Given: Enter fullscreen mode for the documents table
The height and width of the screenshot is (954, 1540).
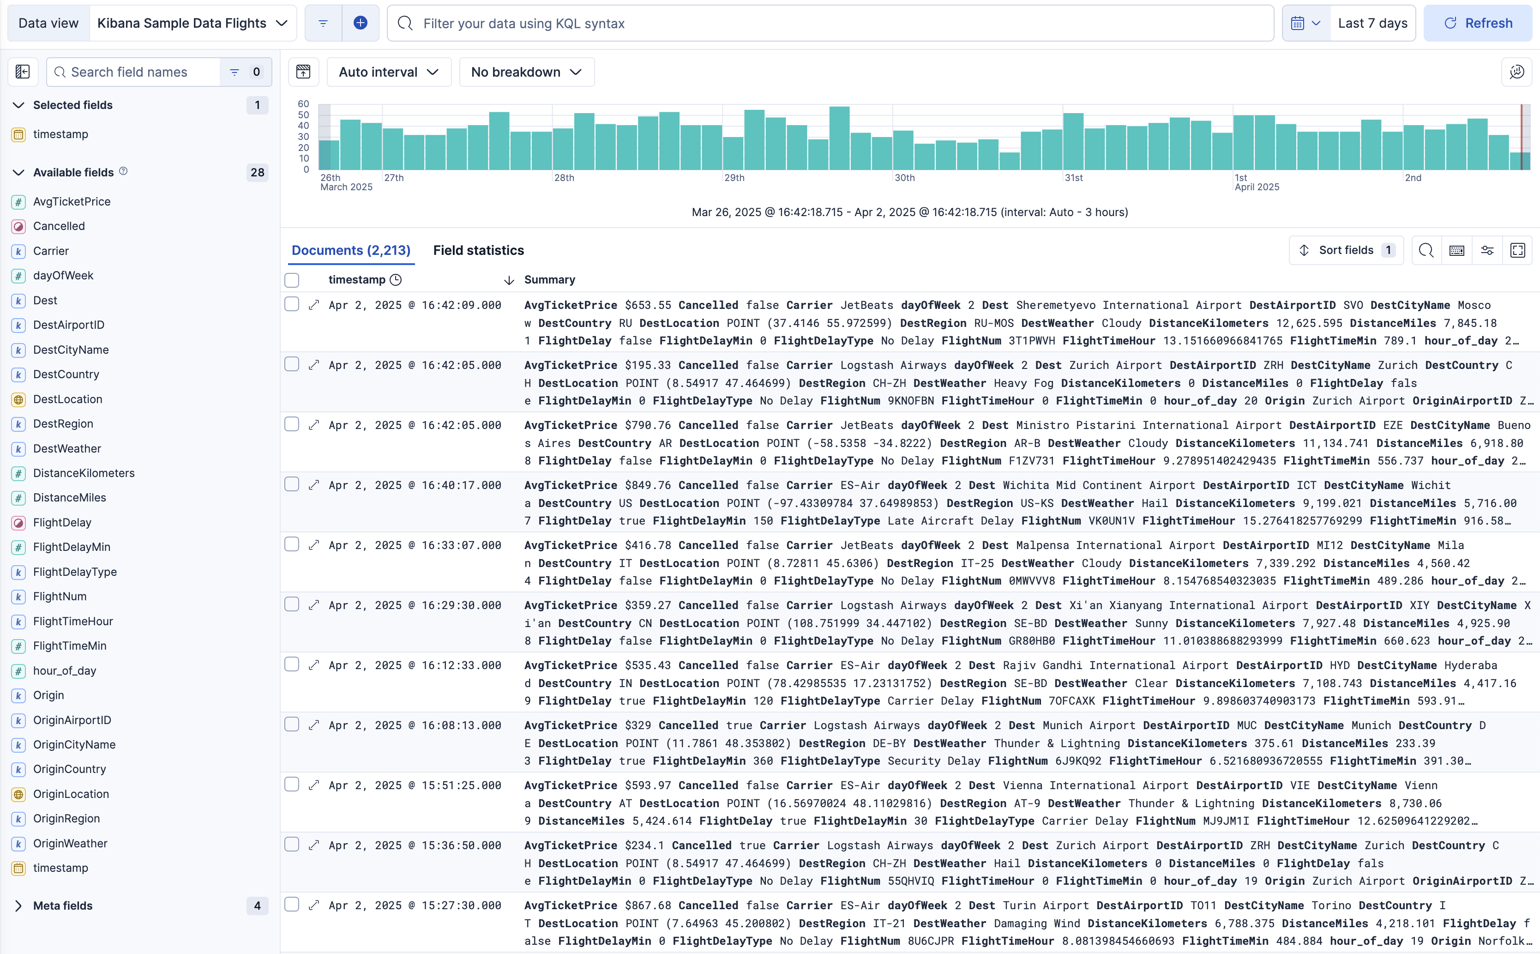Looking at the screenshot, I should [x=1517, y=250].
